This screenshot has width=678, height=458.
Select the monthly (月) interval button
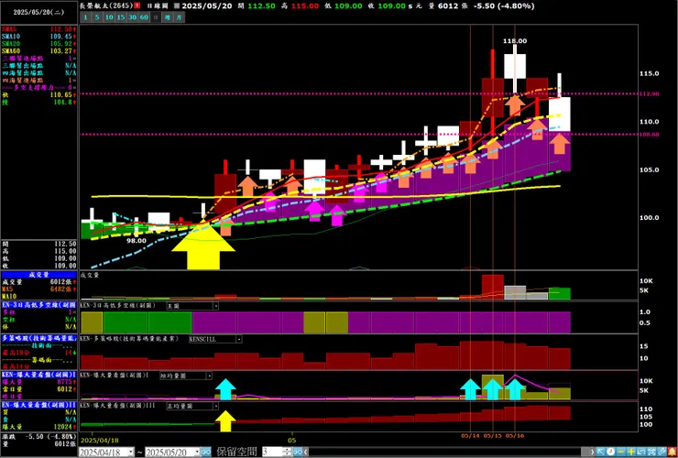click(179, 17)
